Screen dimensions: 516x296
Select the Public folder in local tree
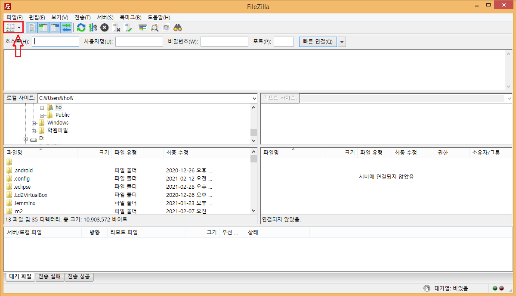coord(62,115)
